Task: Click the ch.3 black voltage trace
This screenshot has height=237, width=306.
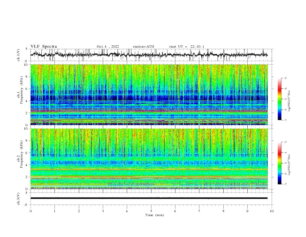Action: click(149, 198)
